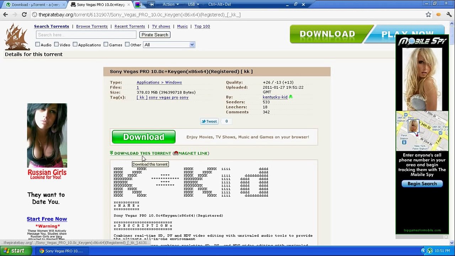455x256 pixels.
Task: Click the Sony Vegas PRO taskbar button
Action: [61, 251]
